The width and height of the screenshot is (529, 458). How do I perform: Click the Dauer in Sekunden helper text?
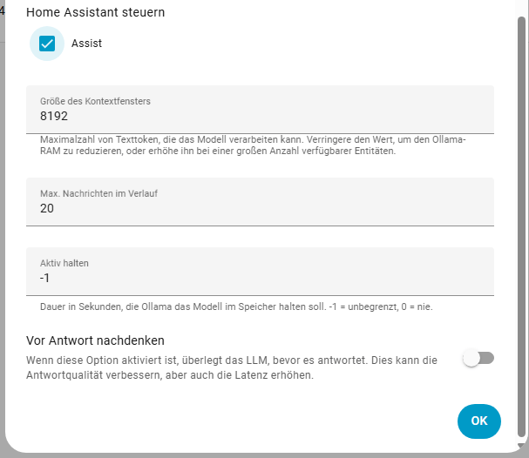(x=235, y=306)
